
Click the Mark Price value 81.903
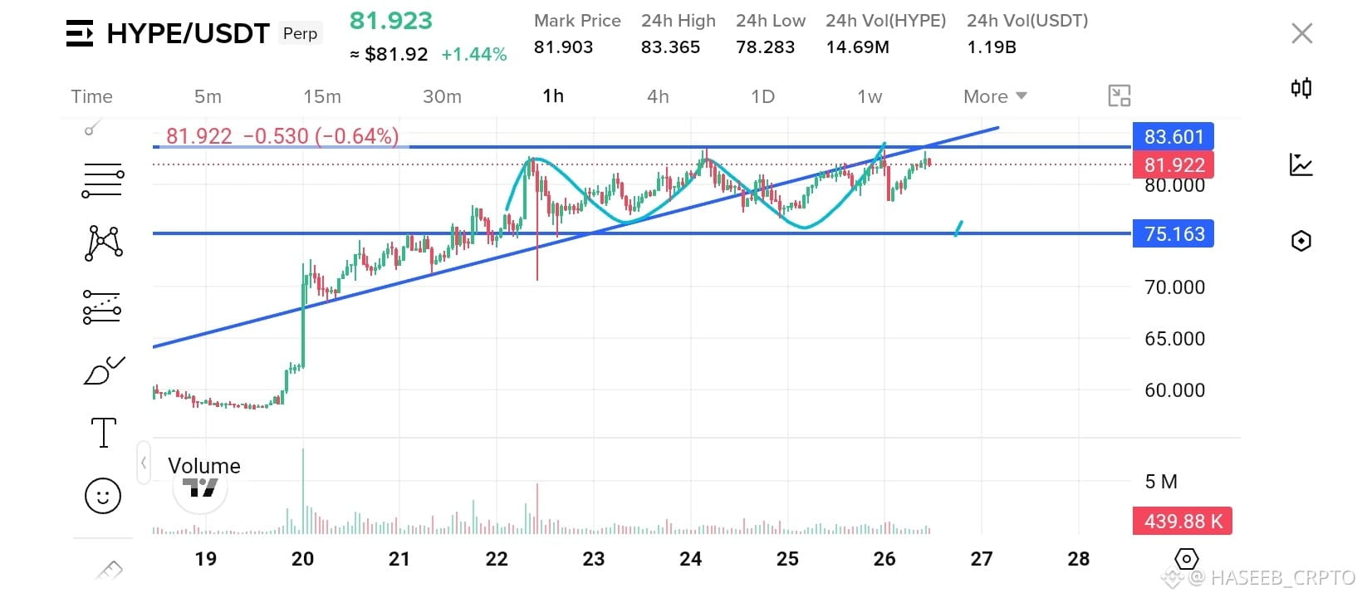(564, 47)
